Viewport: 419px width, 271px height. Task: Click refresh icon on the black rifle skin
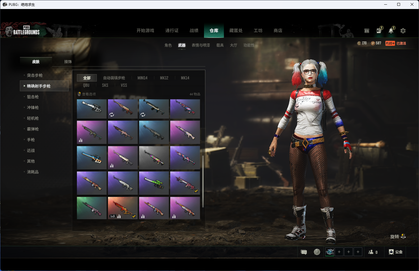click(143, 115)
